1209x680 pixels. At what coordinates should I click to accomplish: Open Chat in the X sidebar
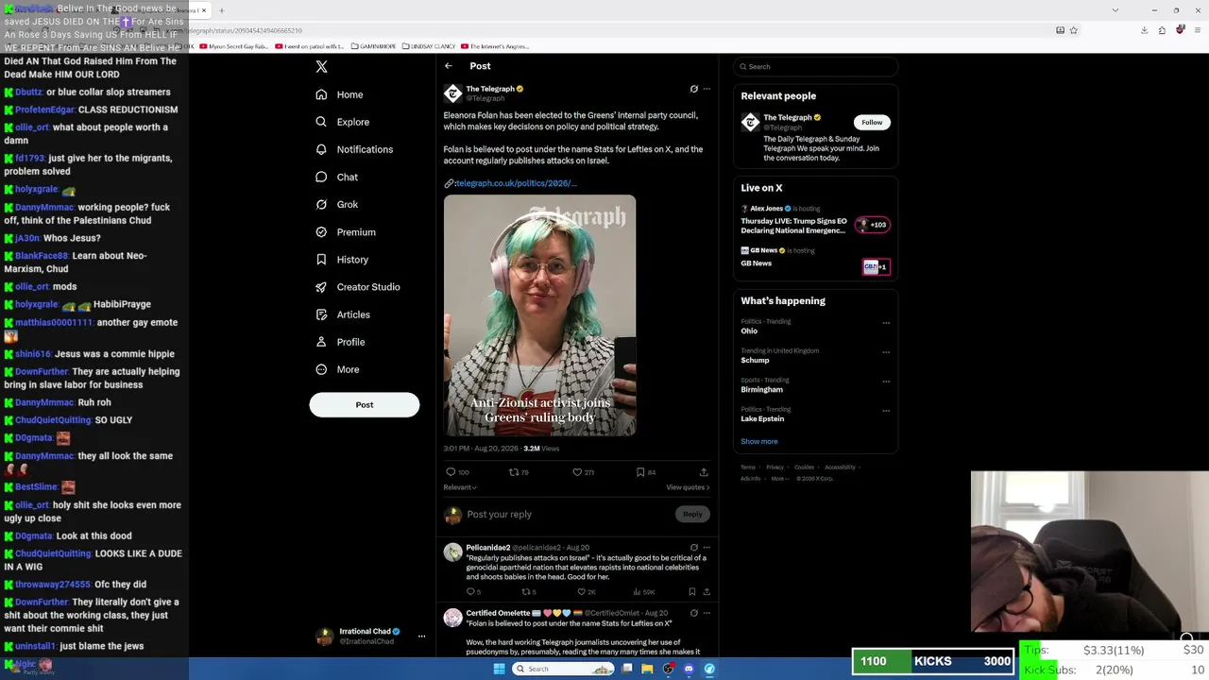coord(336,177)
